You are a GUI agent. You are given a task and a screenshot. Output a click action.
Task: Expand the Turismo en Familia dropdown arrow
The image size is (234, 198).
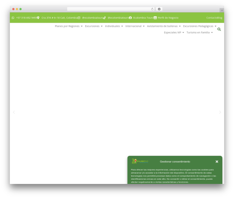[212, 32]
